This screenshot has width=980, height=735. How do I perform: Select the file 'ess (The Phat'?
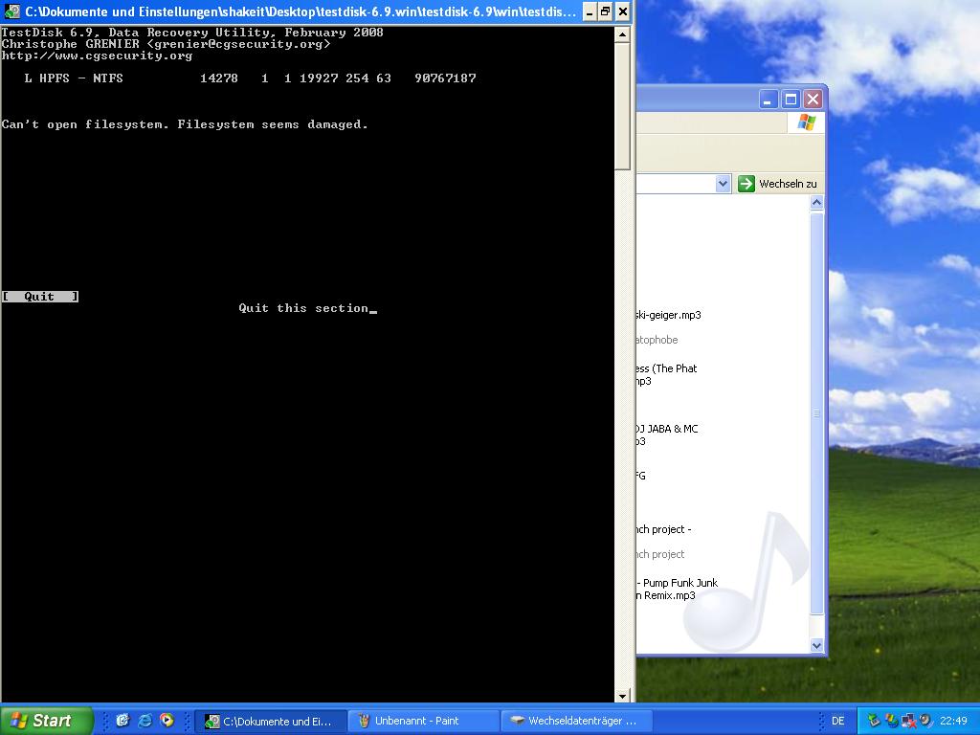666,374
